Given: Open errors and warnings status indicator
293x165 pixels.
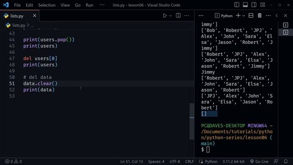Looking at the screenshot, I should click(x=13, y=161).
